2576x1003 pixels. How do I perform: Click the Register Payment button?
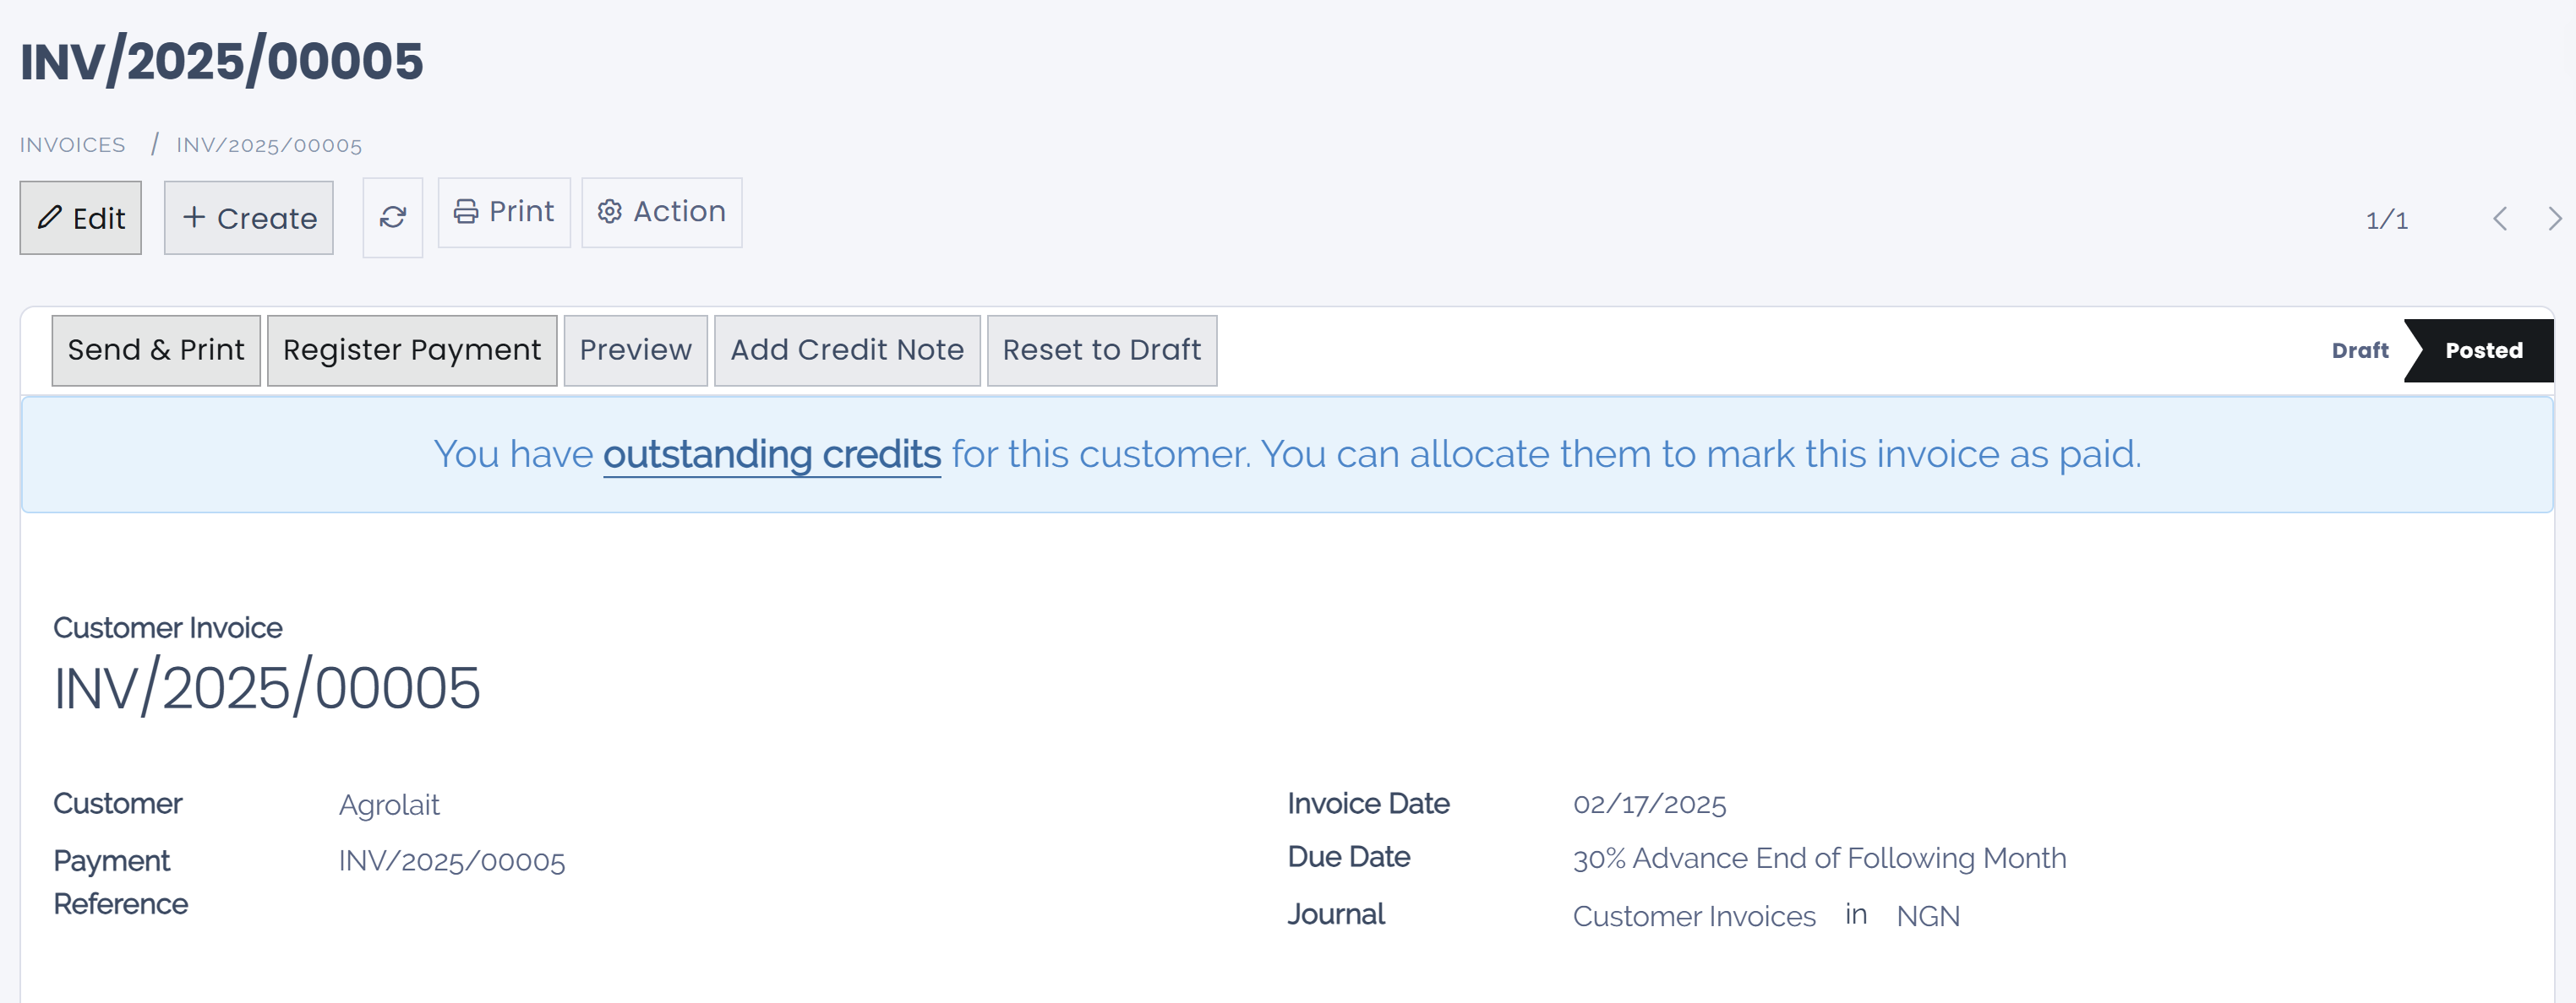click(411, 350)
